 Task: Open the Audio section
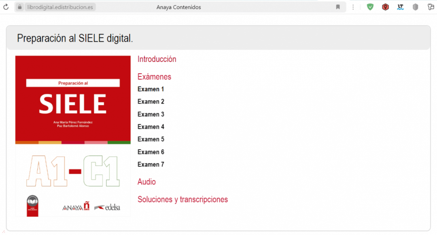[146, 182]
